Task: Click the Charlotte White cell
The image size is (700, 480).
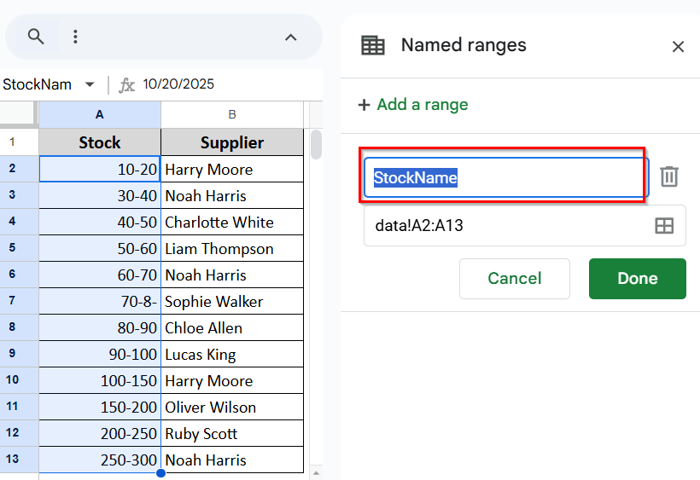Action: [x=232, y=222]
